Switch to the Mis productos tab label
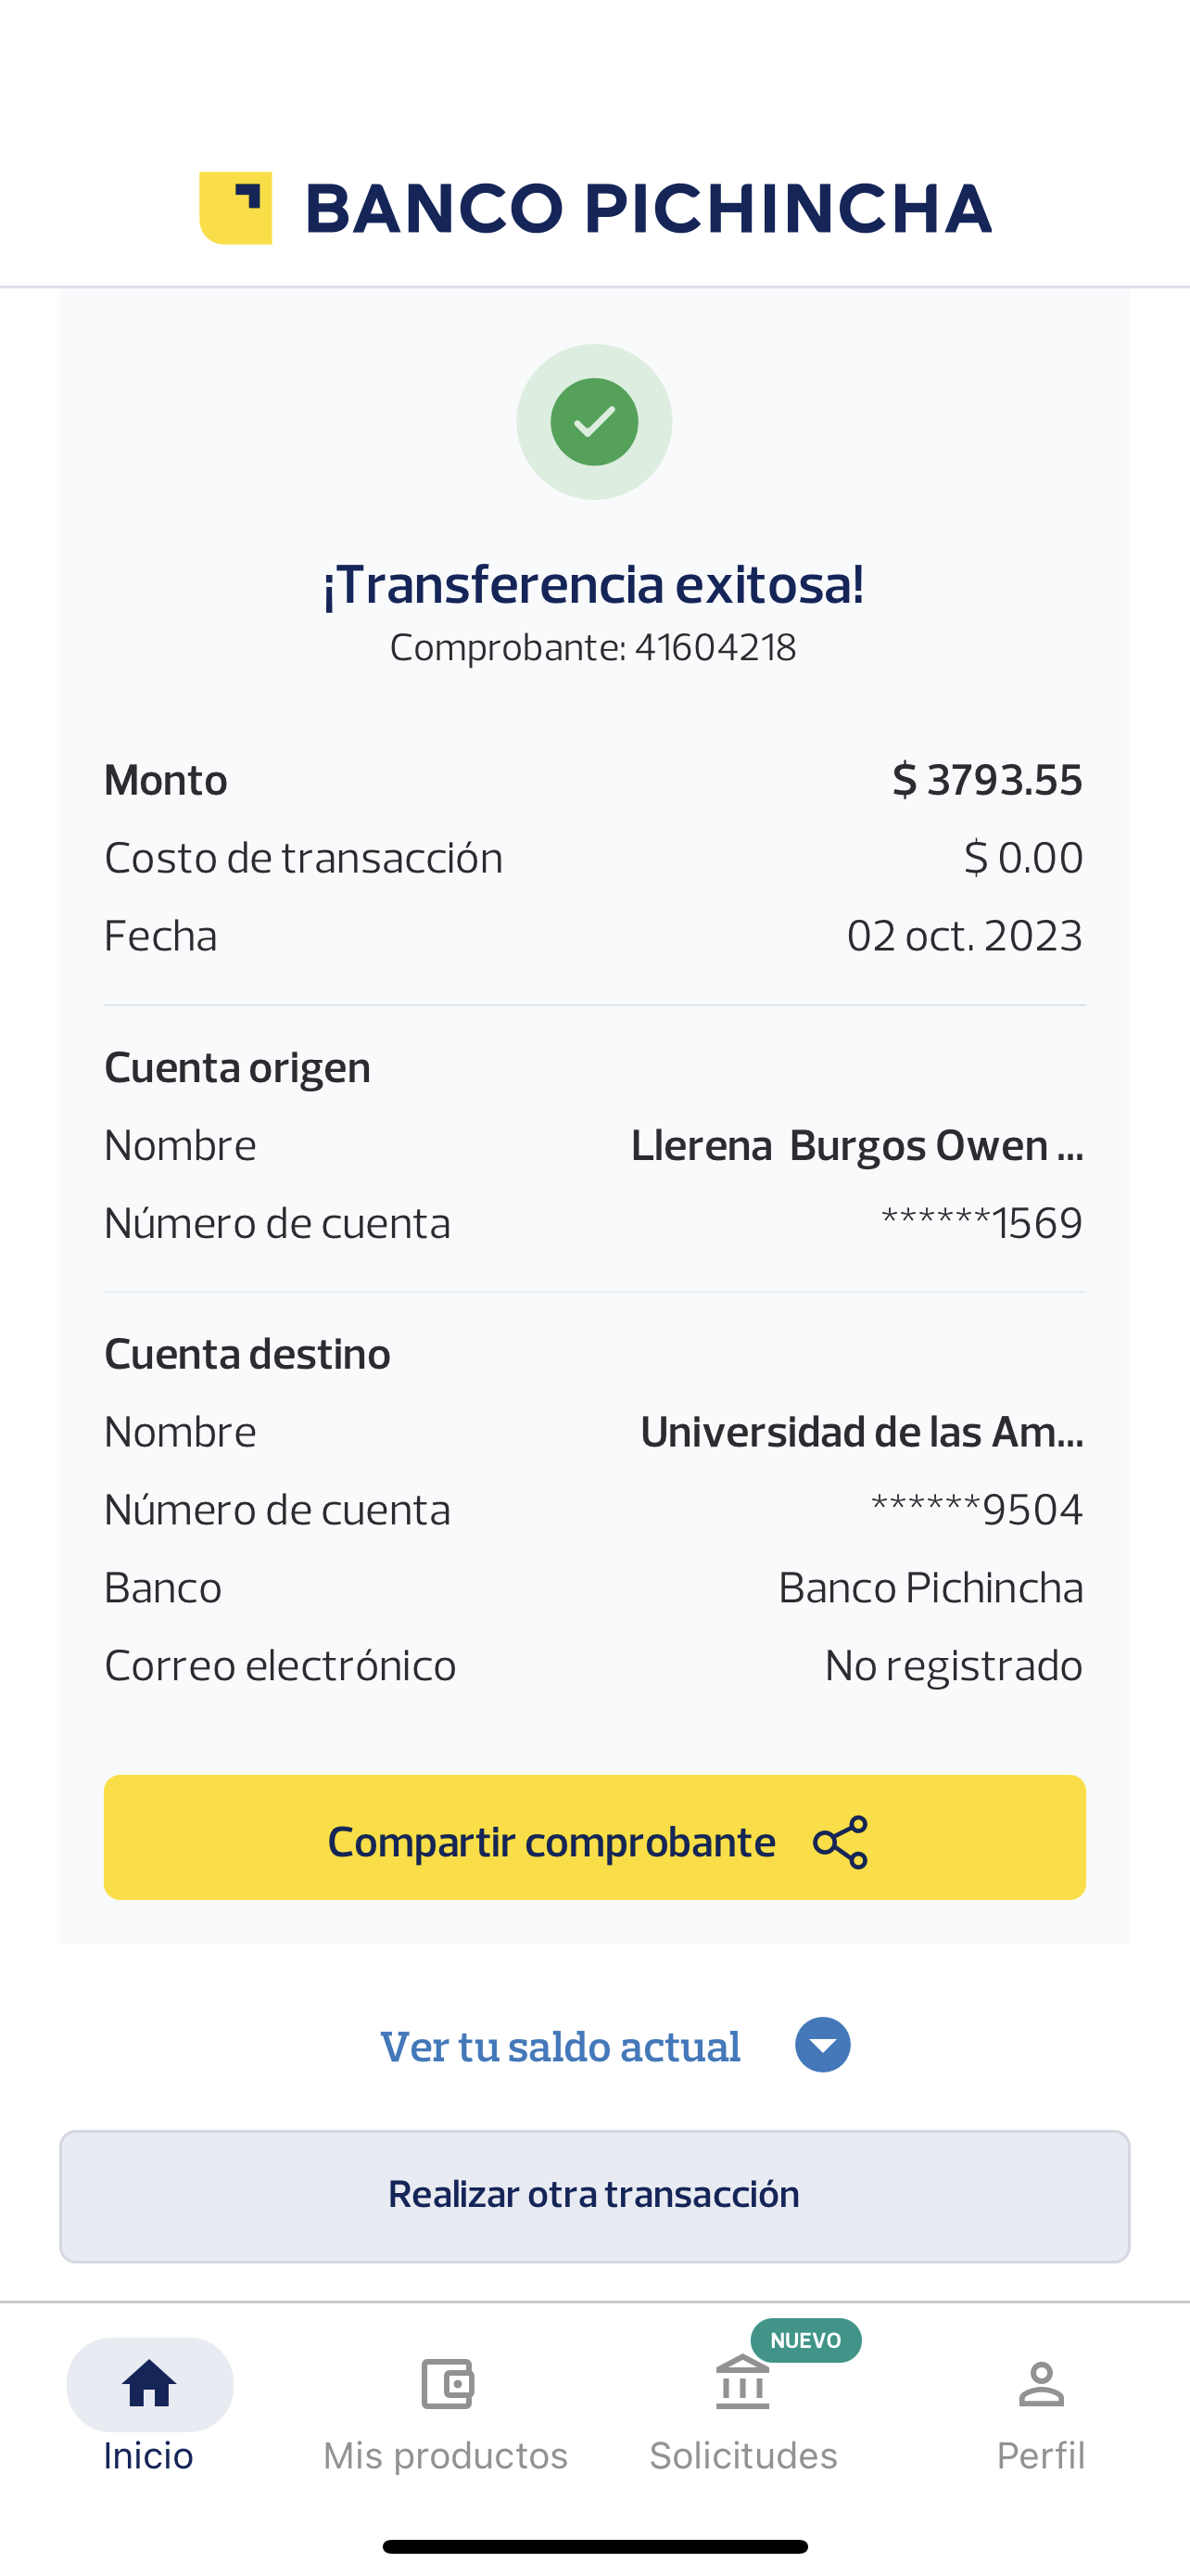Viewport: 1190px width, 2576px height. pyautogui.click(x=446, y=2456)
